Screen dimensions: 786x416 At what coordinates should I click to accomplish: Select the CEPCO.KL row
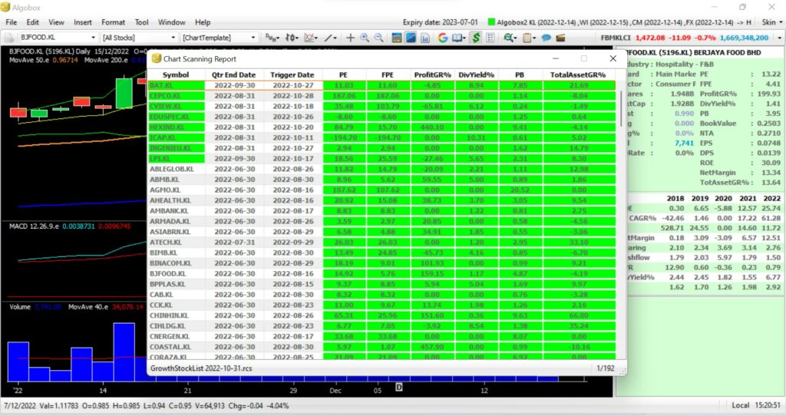pos(381,96)
